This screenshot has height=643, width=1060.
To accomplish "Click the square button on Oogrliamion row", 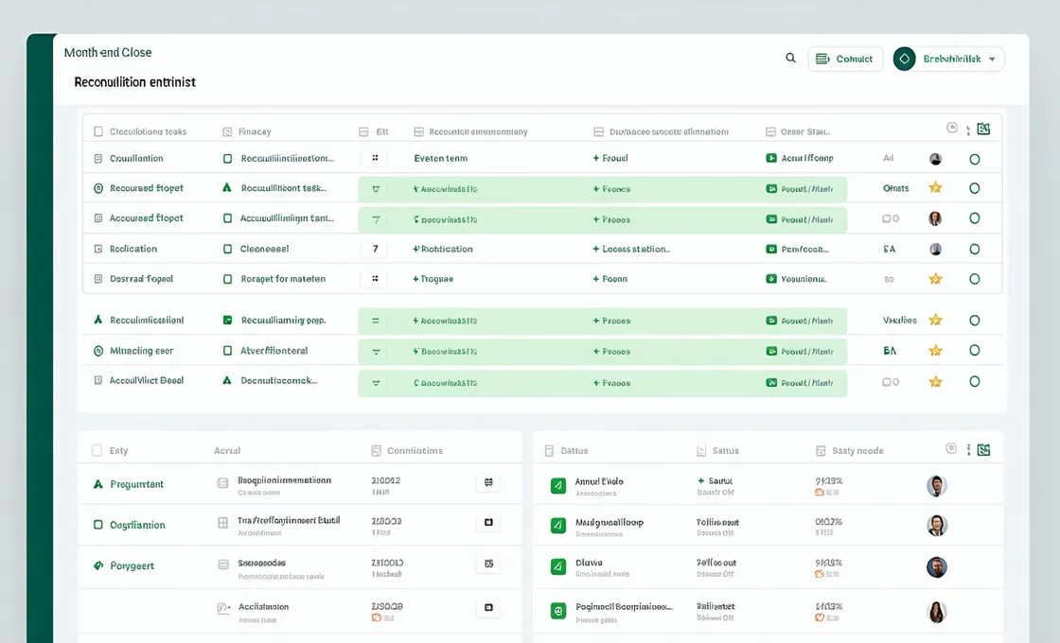I will (x=488, y=522).
